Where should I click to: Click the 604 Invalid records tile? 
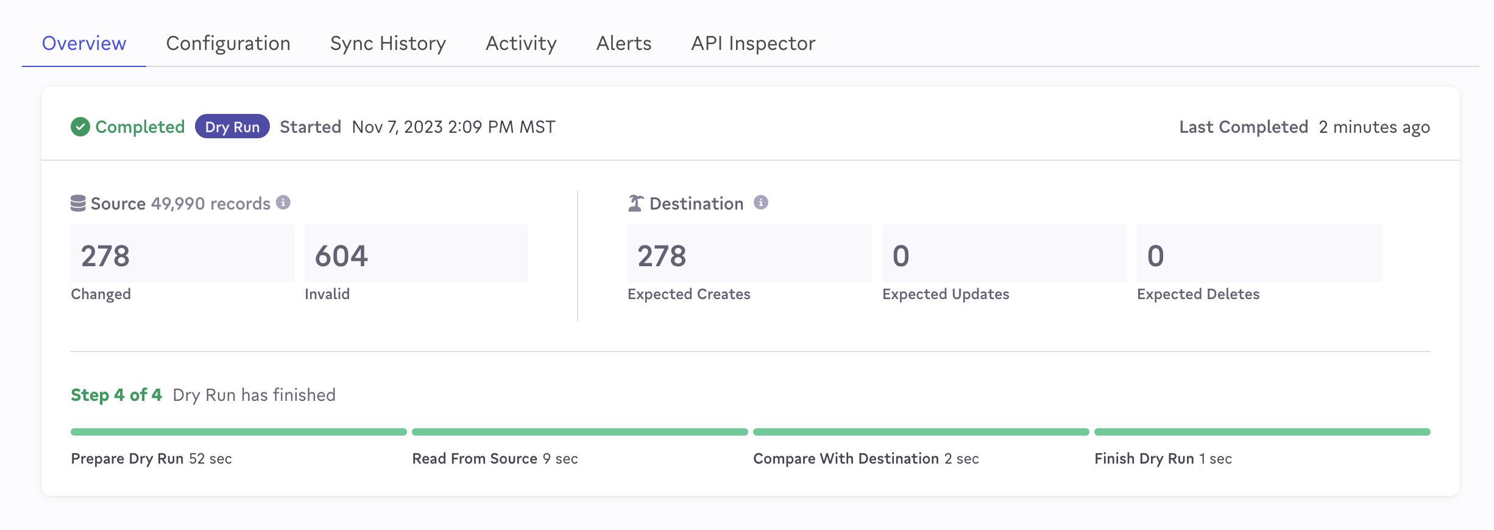(416, 254)
